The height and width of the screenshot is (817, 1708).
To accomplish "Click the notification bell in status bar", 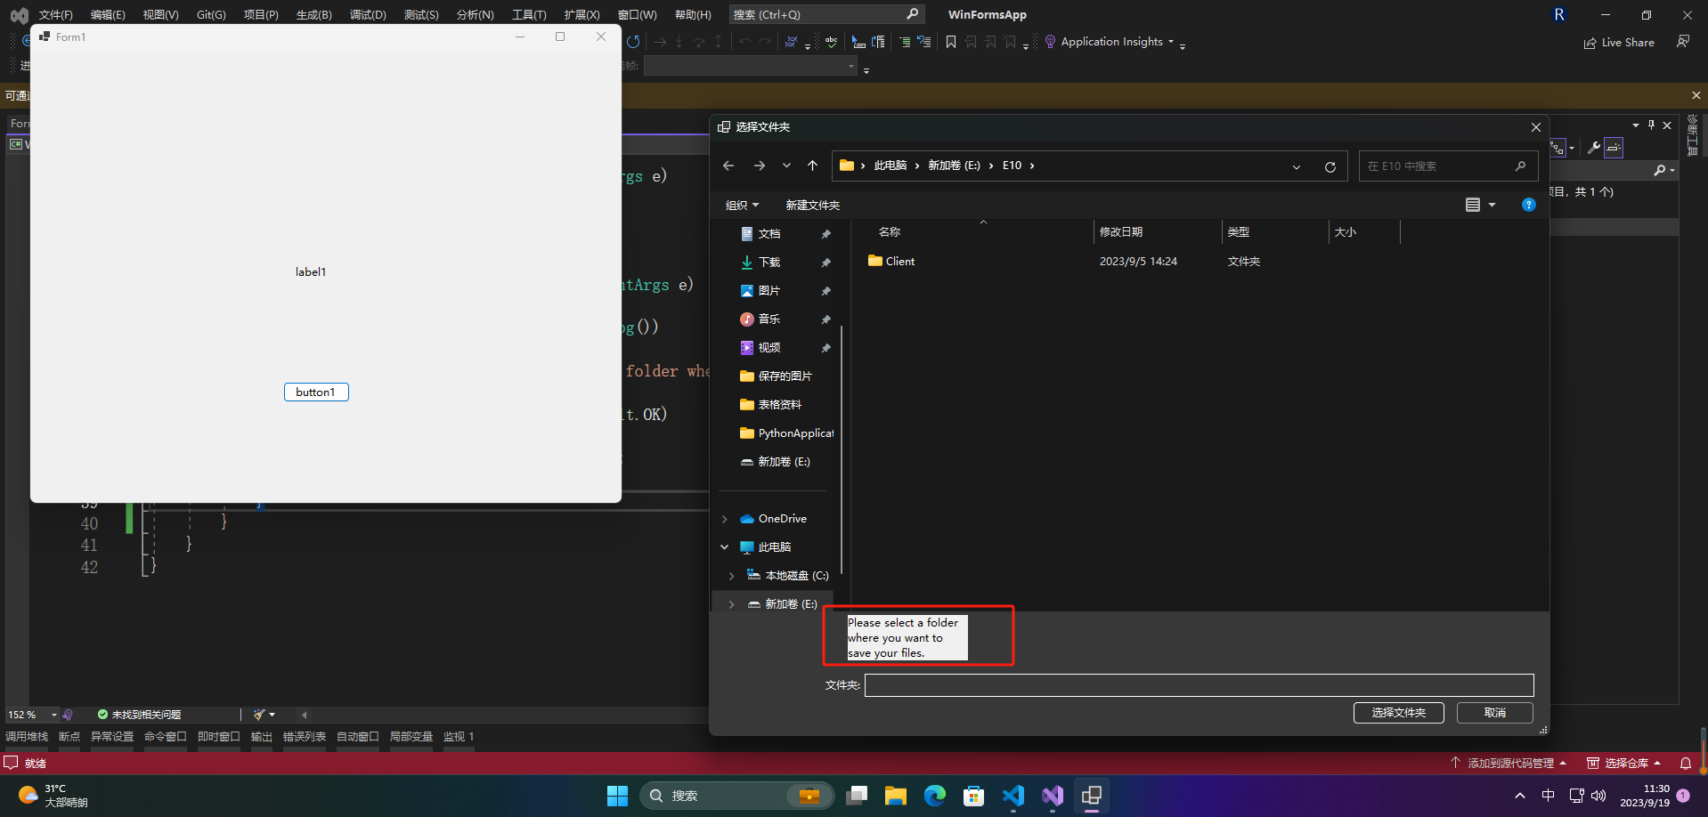I will tap(1686, 764).
